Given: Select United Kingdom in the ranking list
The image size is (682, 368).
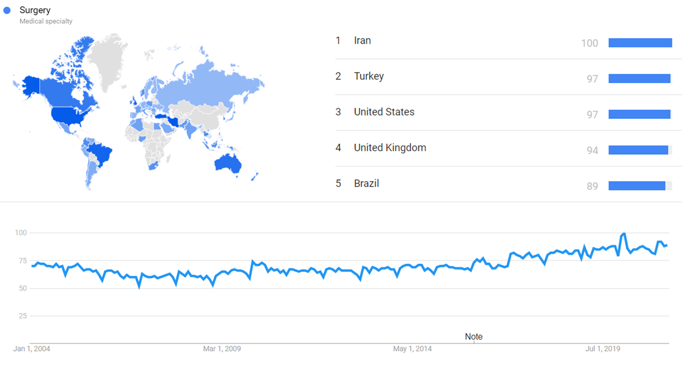Looking at the screenshot, I should point(389,147).
